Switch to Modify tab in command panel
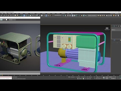 tap(114, 26)
